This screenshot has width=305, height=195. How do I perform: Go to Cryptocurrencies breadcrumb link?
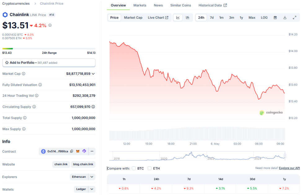pyautogui.click(x=16, y=3)
